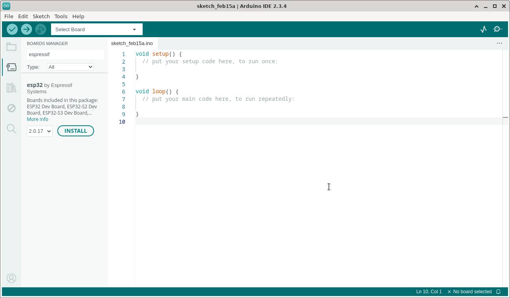
Task: Open the Search magnifier sidebar icon
Action: coord(11,129)
